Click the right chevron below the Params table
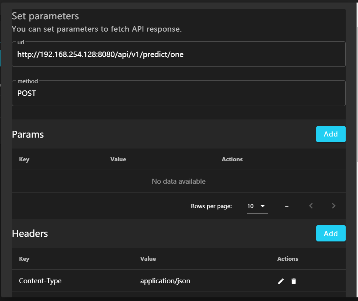The image size is (358, 301). point(333,206)
